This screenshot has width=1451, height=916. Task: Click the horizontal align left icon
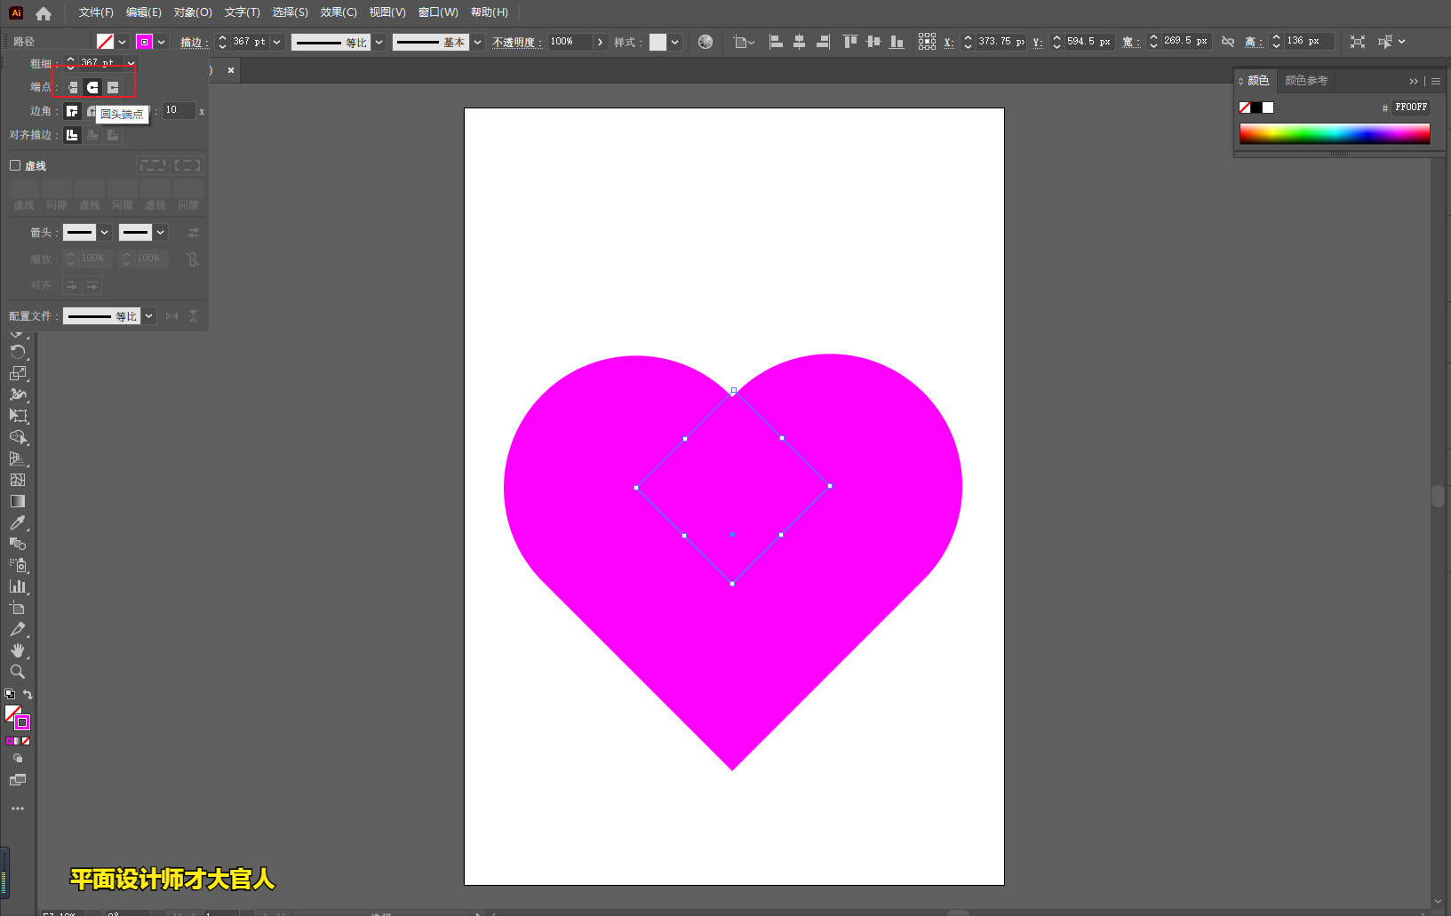[776, 42]
